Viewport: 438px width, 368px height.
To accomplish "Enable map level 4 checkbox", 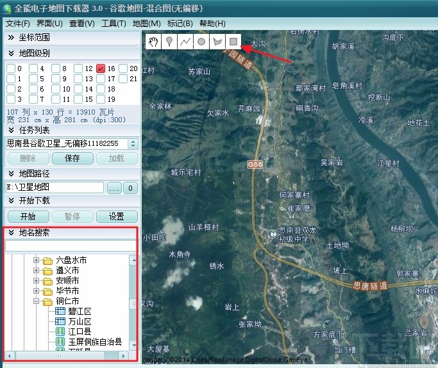I will [x=33, y=68].
